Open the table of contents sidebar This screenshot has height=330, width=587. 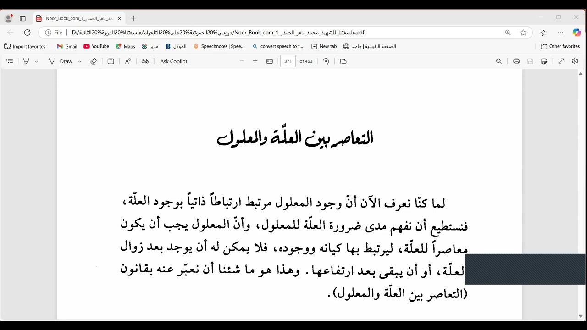tap(10, 61)
